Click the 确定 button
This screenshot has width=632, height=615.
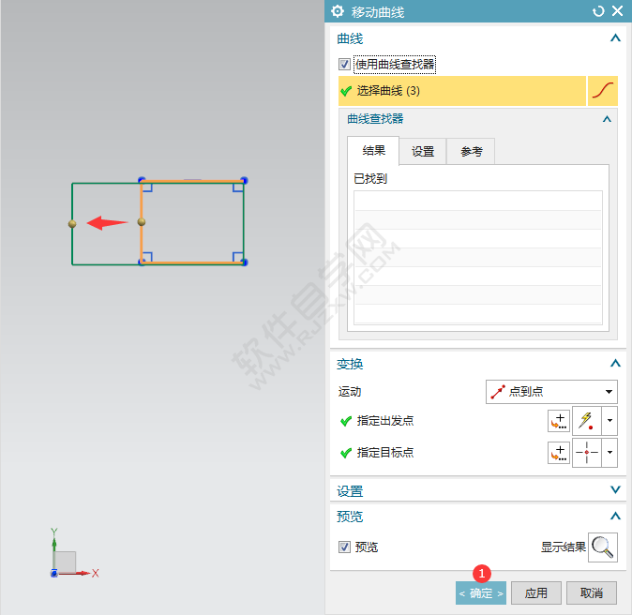481,592
